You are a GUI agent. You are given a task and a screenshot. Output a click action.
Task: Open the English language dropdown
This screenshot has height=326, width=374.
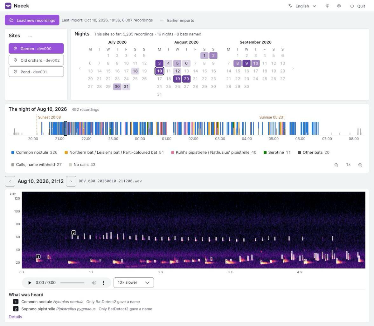point(302,6)
